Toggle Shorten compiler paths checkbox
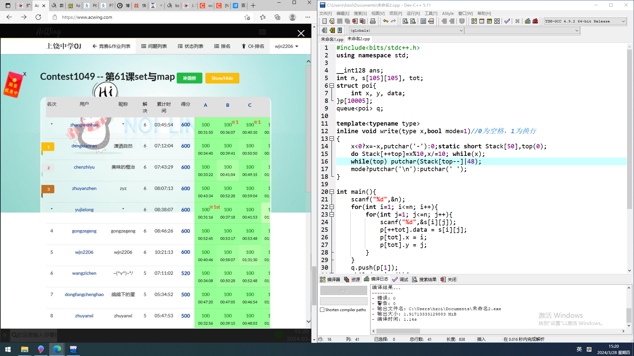The image size is (634, 356). point(322,310)
